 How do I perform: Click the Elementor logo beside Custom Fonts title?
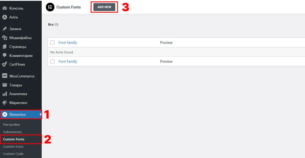[x=50, y=7]
